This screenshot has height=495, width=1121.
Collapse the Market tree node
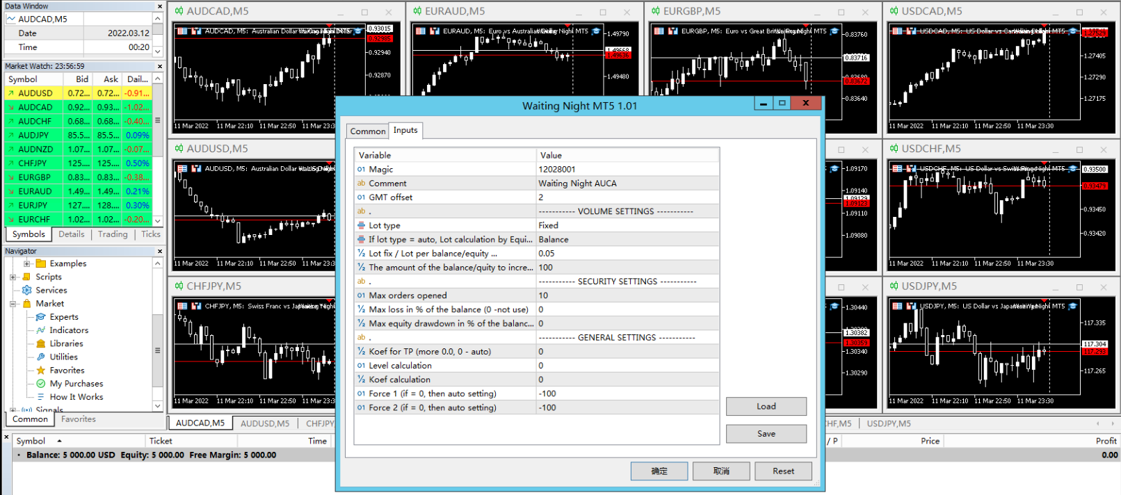(13, 304)
